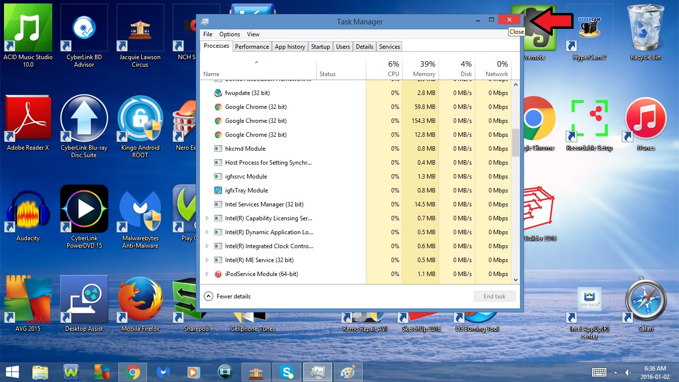Click the Paint taskbar icon
679x382 pixels.
(x=347, y=372)
